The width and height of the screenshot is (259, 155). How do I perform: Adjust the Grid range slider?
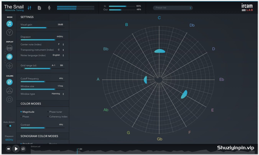click(x=42, y=69)
